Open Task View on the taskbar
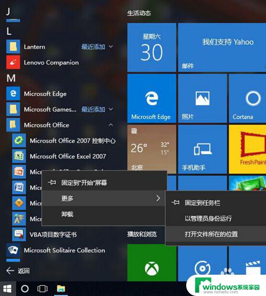266x296 pixels. point(42,289)
